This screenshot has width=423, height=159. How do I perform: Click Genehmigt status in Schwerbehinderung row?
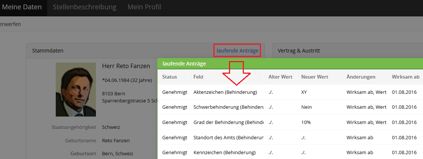tap(175, 107)
